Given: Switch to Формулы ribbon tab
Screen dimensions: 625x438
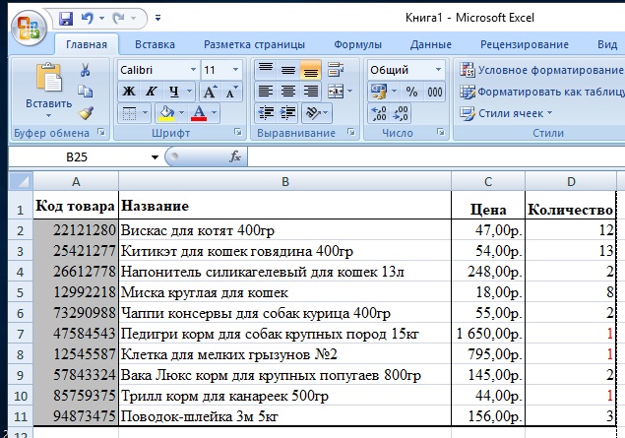Looking at the screenshot, I should pyautogui.click(x=357, y=44).
